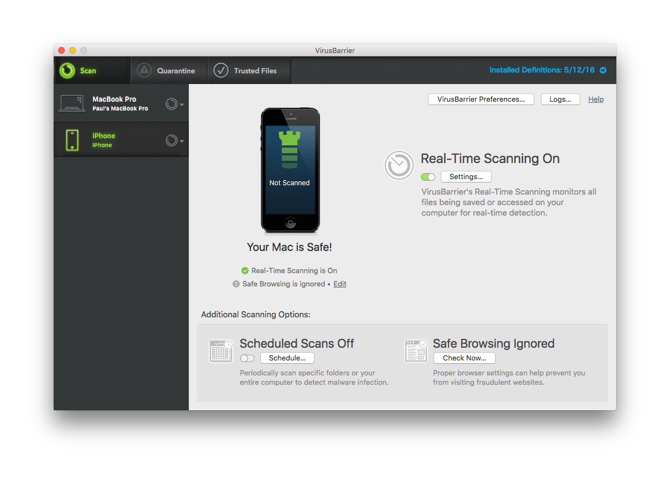Open Installed Definitions 5/12/16 link
The height and width of the screenshot is (481, 670).
pyautogui.click(x=542, y=70)
